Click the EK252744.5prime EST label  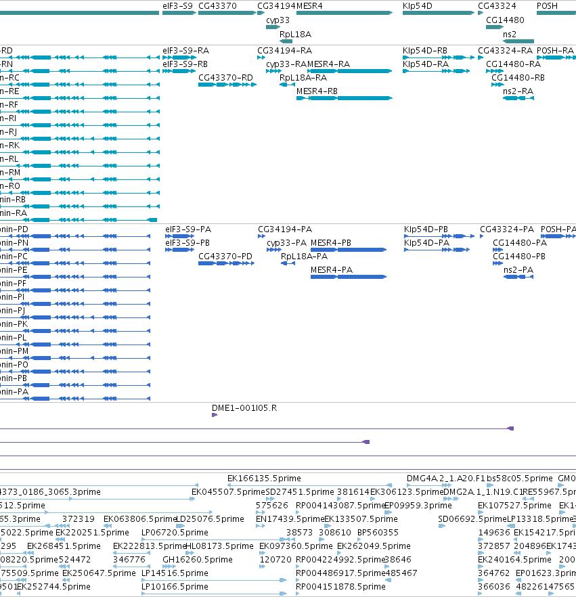tap(53, 587)
